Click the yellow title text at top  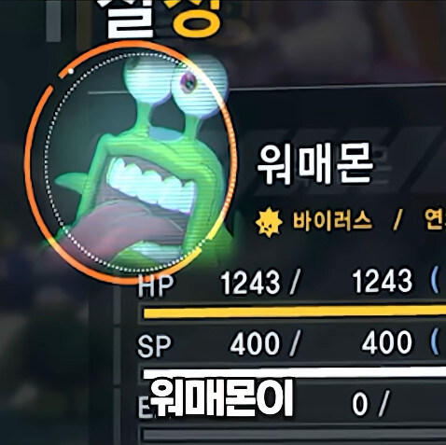196,17
